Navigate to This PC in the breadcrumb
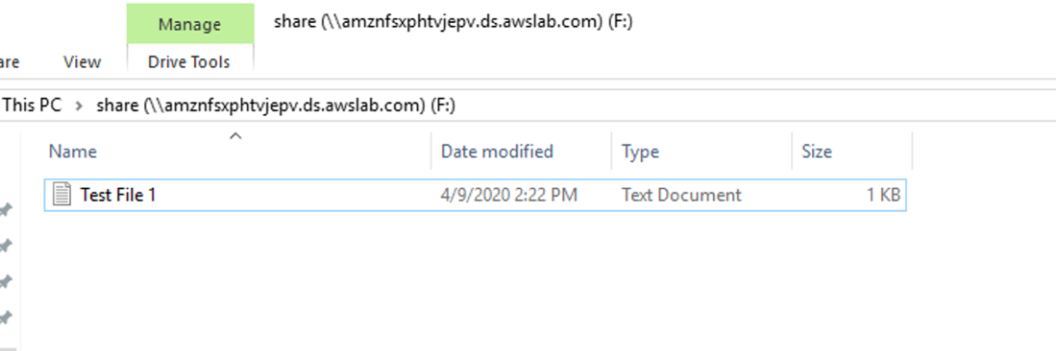This screenshot has width=1056, height=351. coord(33,105)
